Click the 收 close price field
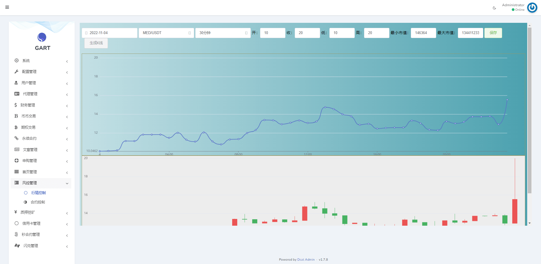This screenshot has width=541, height=264. [x=307, y=33]
